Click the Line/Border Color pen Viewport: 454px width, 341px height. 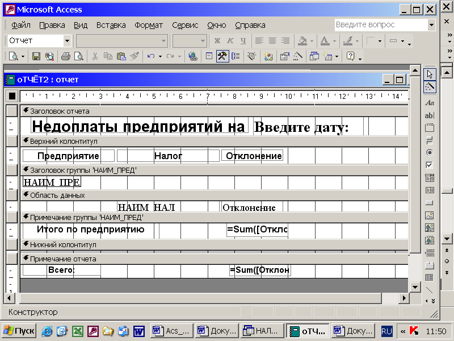[x=347, y=41]
